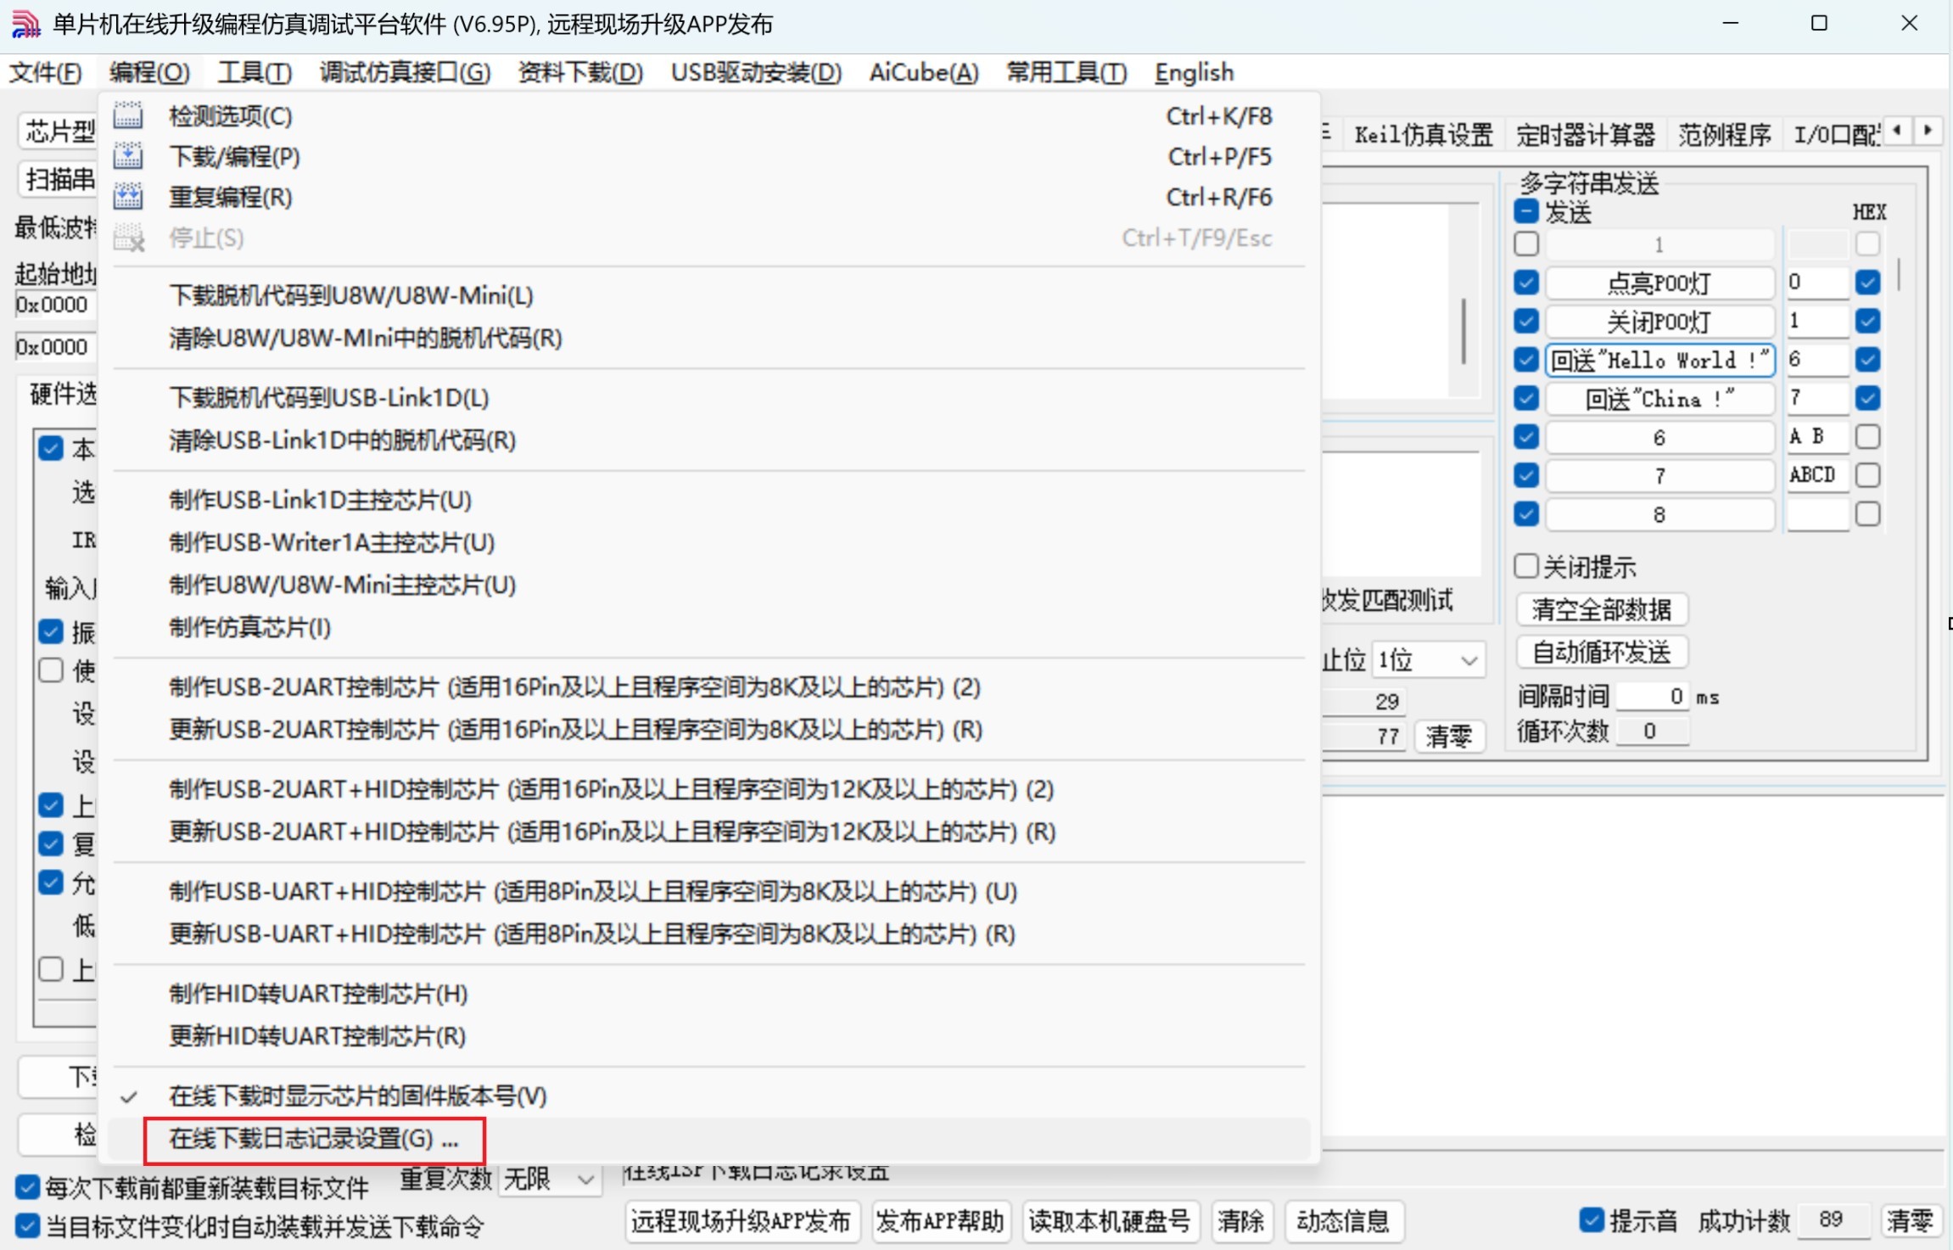Choose 下载脱机代码到USB-Link1D(L)
Viewport: 1953px width, 1250px height.
(708, 398)
